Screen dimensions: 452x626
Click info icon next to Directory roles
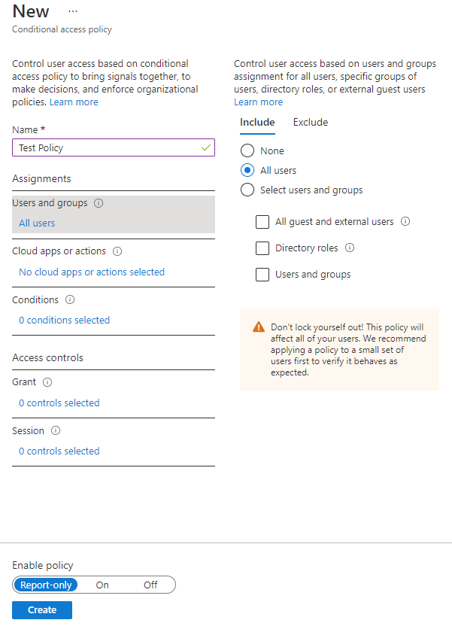(350, 248)
